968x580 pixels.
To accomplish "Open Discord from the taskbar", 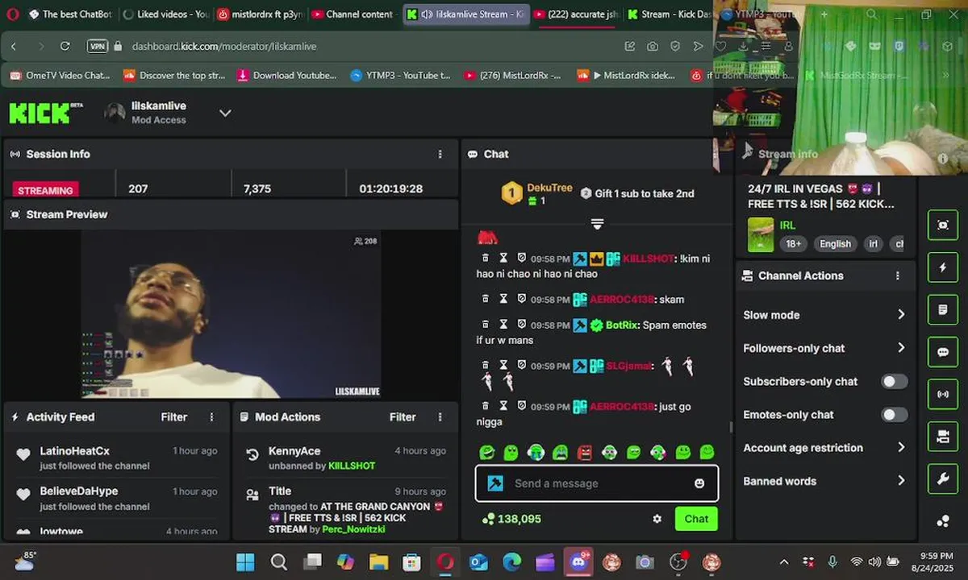I will (x=578, y=562).
